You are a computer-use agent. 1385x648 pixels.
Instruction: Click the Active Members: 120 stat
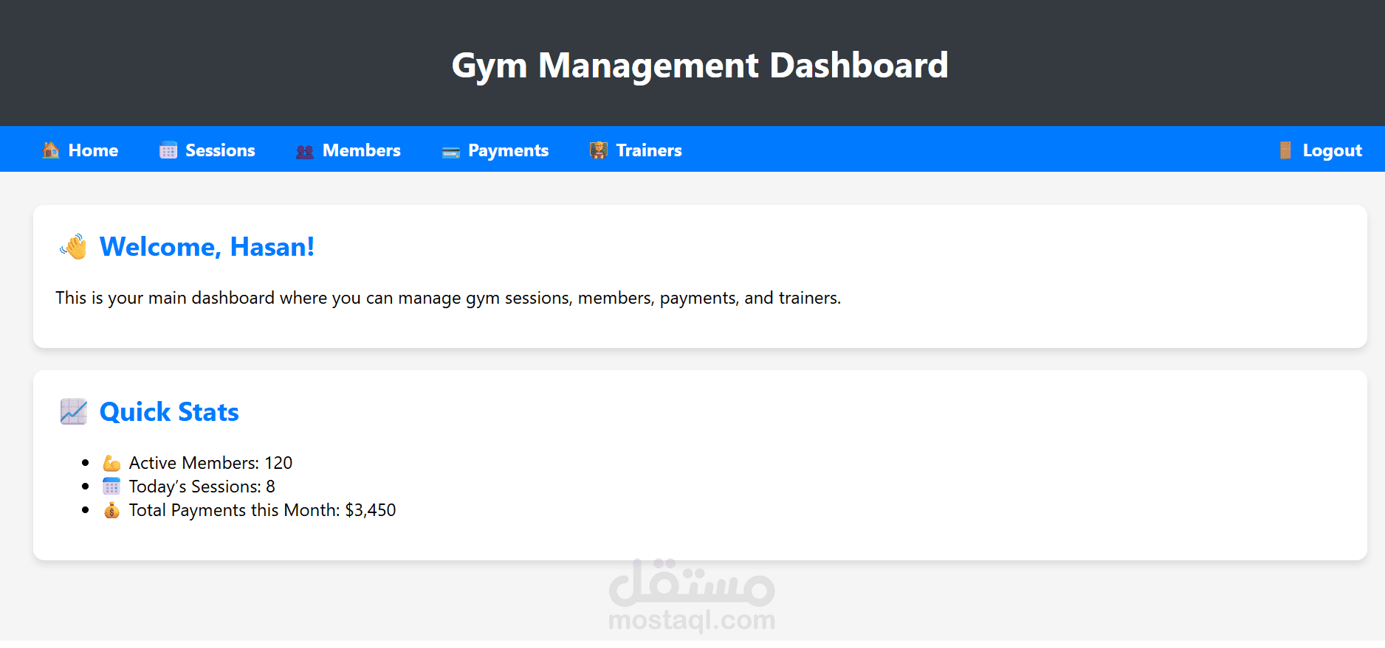coord(210,463)
